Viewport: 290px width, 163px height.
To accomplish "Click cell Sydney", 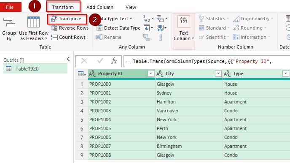I will [x=189, y=93].
